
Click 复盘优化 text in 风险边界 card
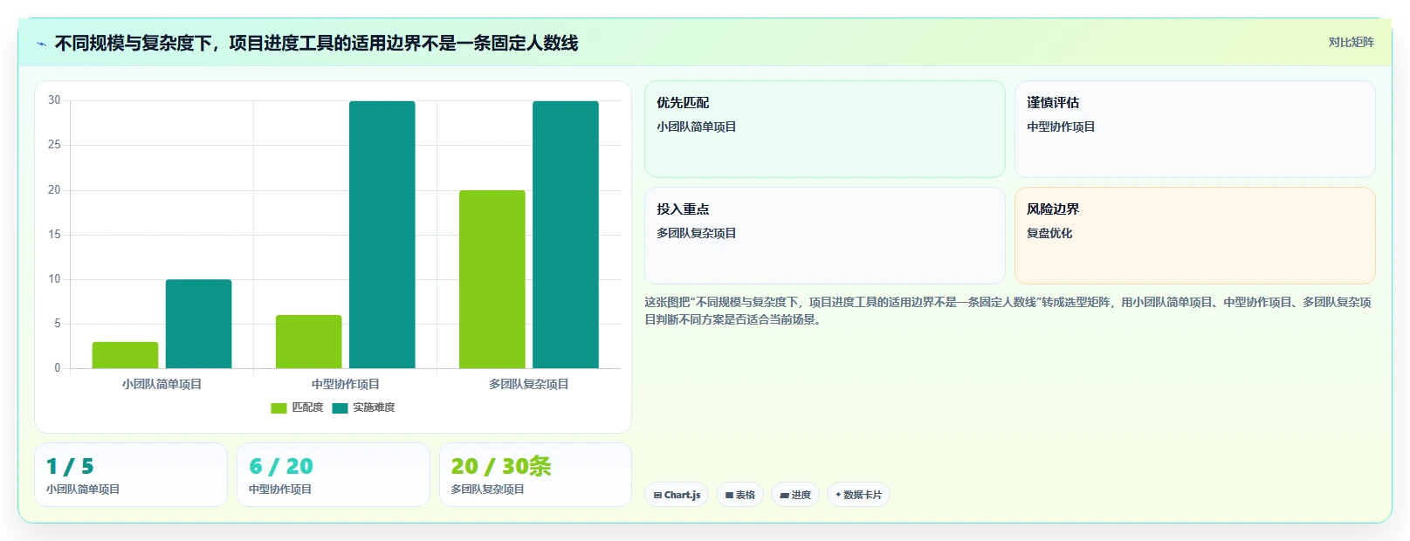(1049, 234)
